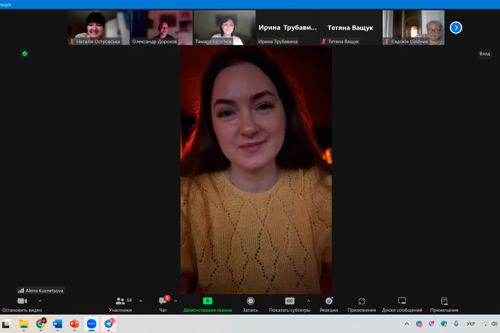The width and height of the screenshot is (500, 333).
Task: Show hidden tray icons arrow
Action: point(407,324)
